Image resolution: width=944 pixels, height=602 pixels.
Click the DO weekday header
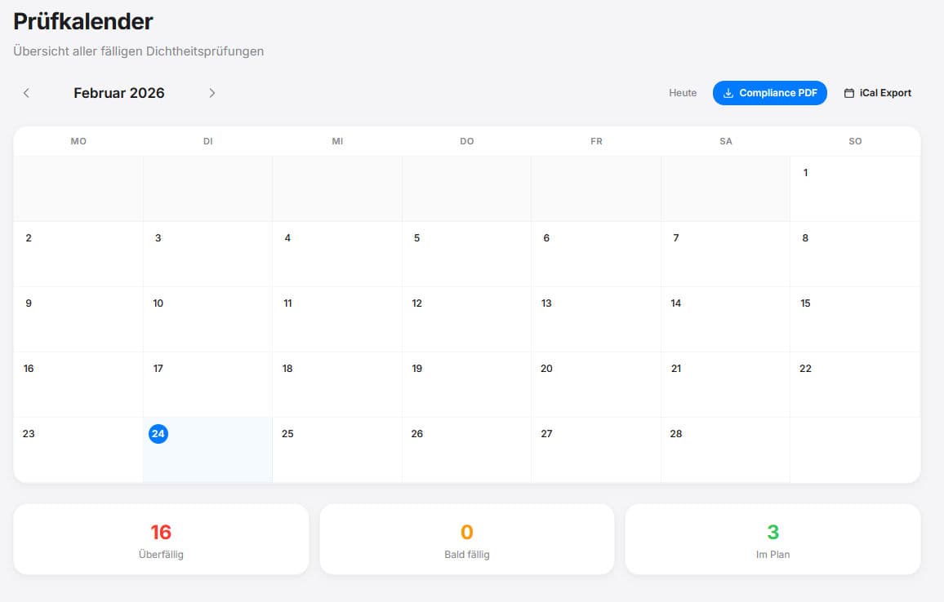tap(466, 141)
